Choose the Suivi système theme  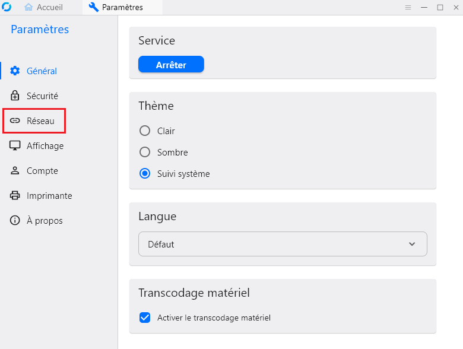tap(144, 174)
